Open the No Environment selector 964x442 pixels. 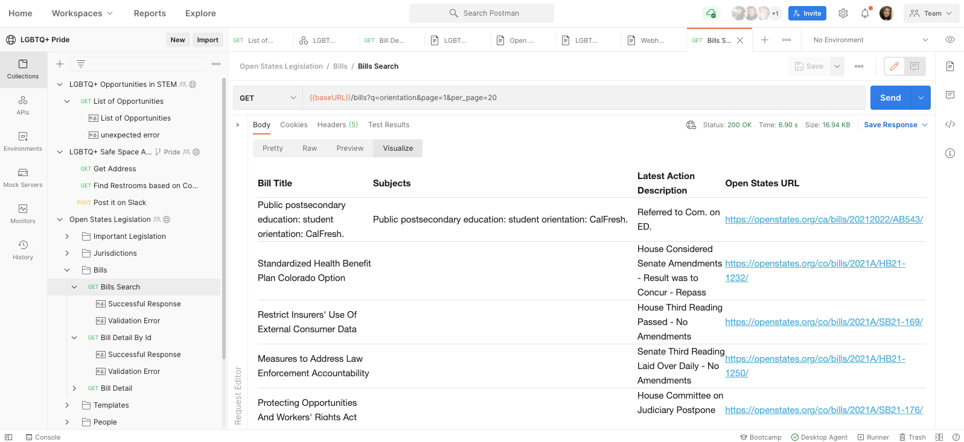click(x=870, y=40)
